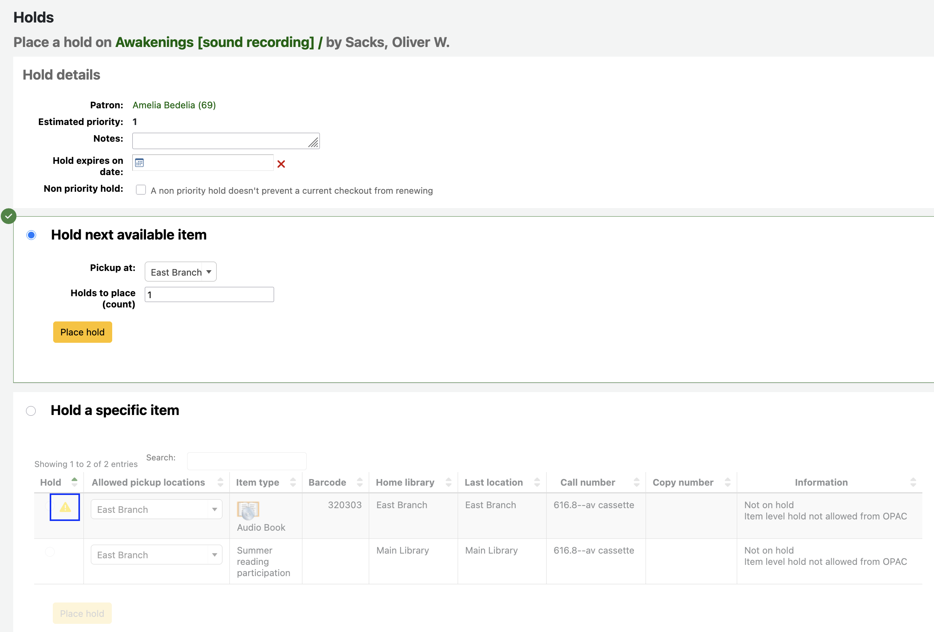Screen dimensions: 934x632
Task: Sort by Barcode column arrows
Action: pyautogui.click(x=360, y=482)
